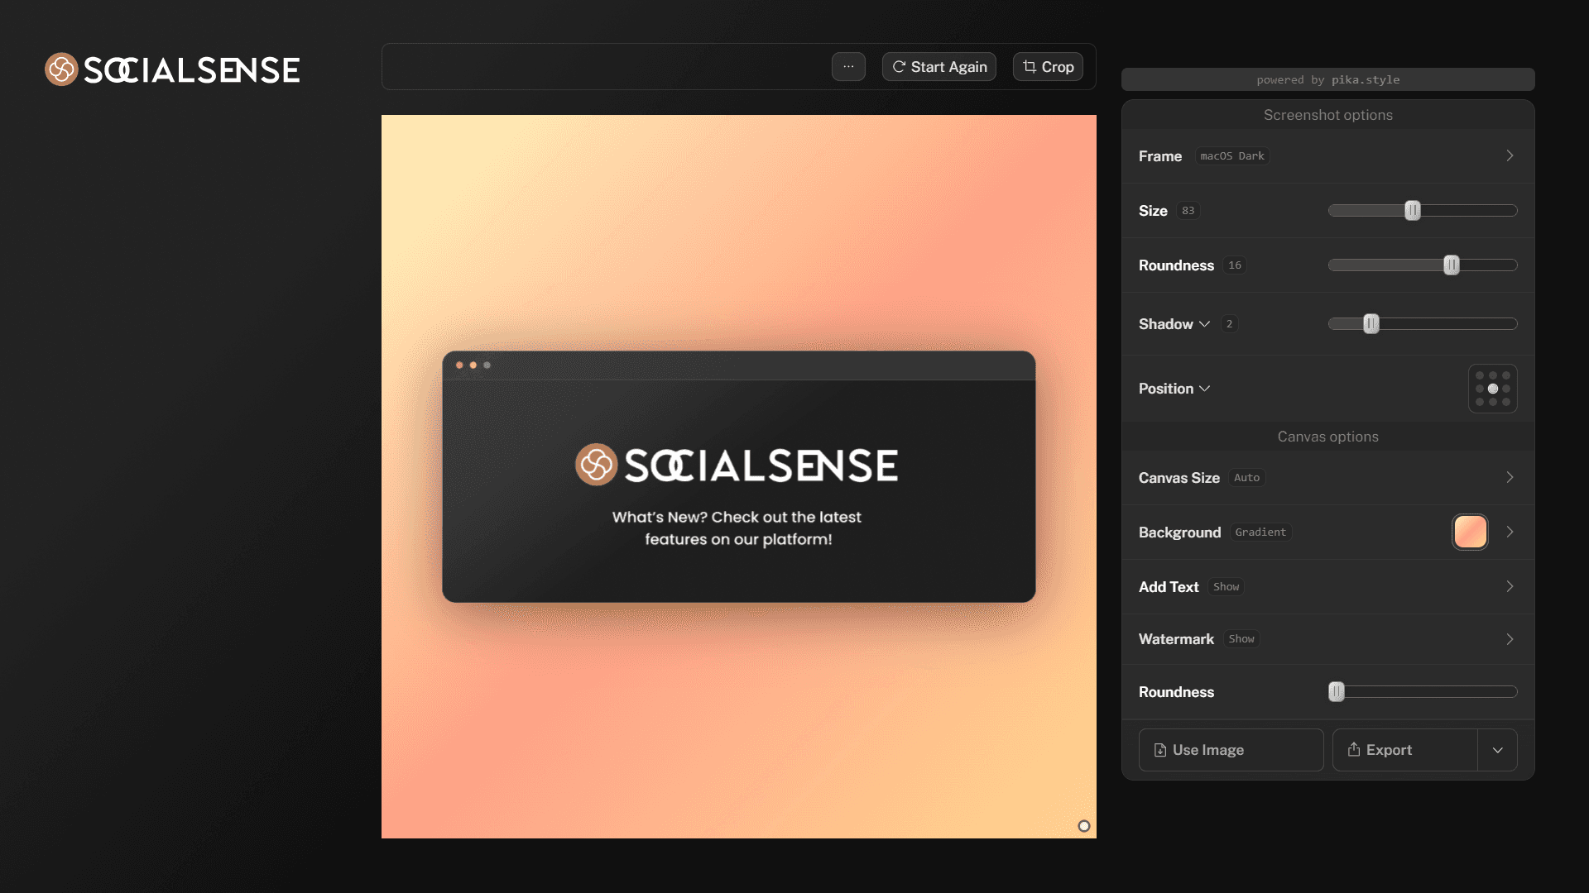Click the Shadow slider handle

click(1371, 324)
